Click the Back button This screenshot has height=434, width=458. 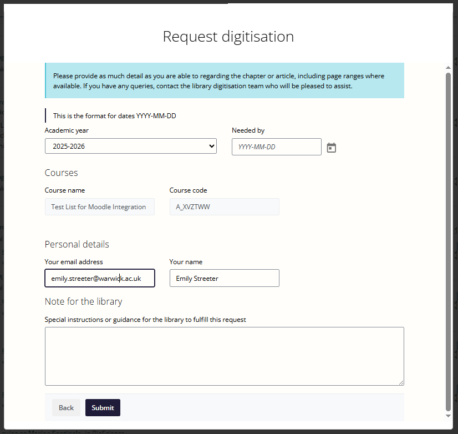[66, 407]
